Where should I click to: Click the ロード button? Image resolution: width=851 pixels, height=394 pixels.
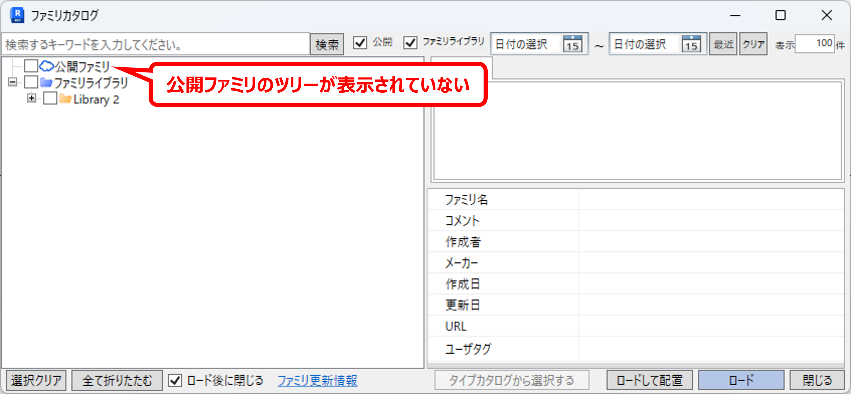(x=741, y=381)
